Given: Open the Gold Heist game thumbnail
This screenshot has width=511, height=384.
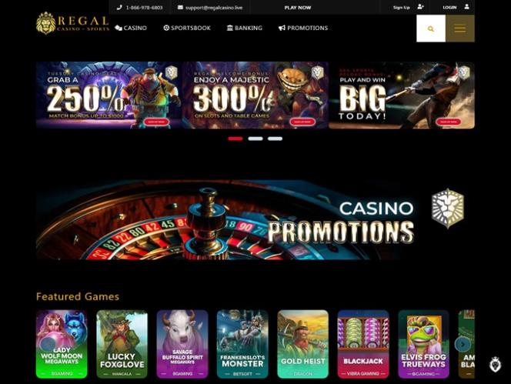Looking at the screenshot, I should tap(302, 344).
